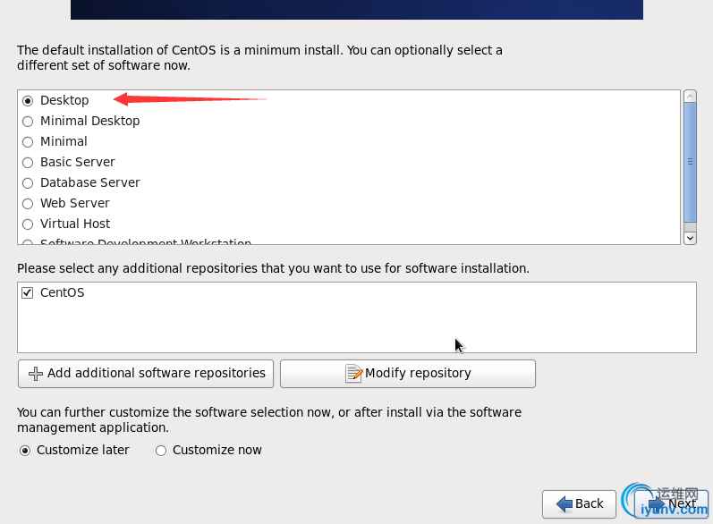Click the plus icon for adding repositories
The height and width of the screenshot is (524, 713).
click(x=36, y=374)
